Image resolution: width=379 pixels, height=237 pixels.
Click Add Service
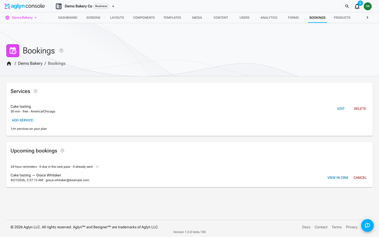[x=23, y=120]
